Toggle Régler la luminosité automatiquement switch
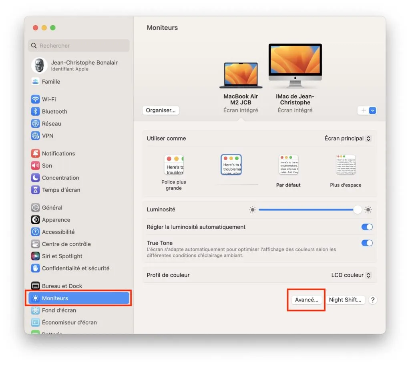This screenshot has width=410, height=366. [367, 227]
